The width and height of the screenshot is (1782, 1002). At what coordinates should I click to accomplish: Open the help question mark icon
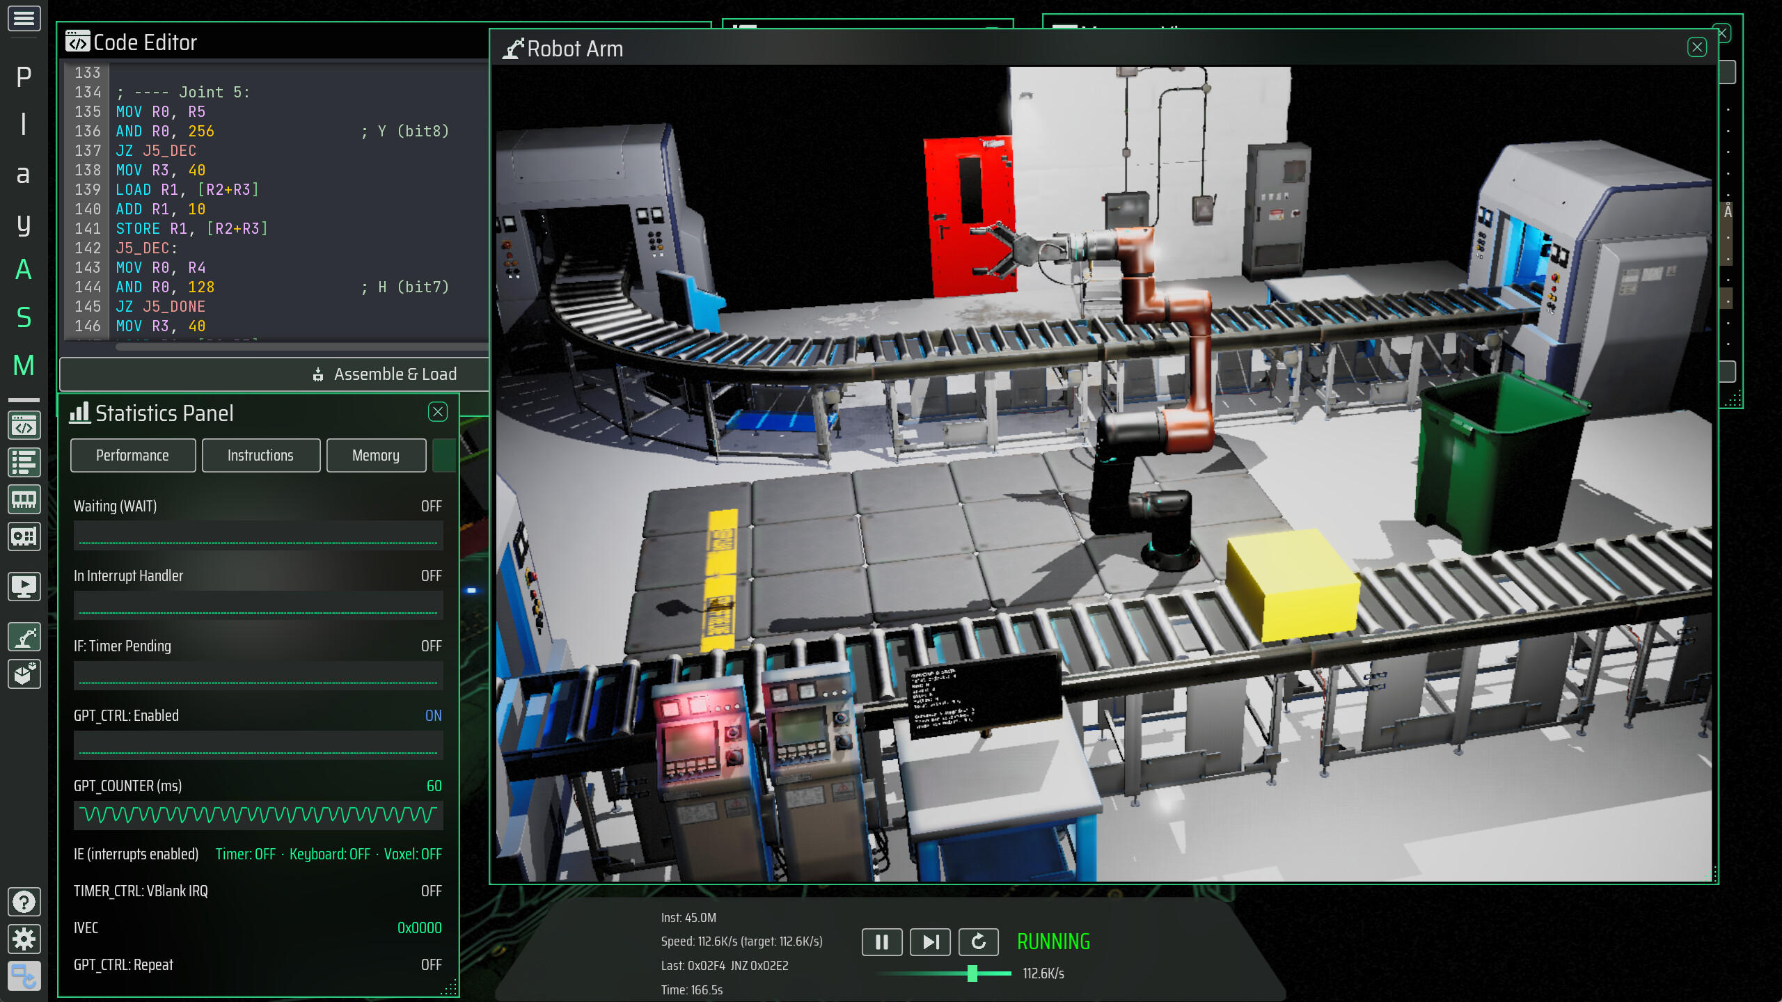click(24, 902)
